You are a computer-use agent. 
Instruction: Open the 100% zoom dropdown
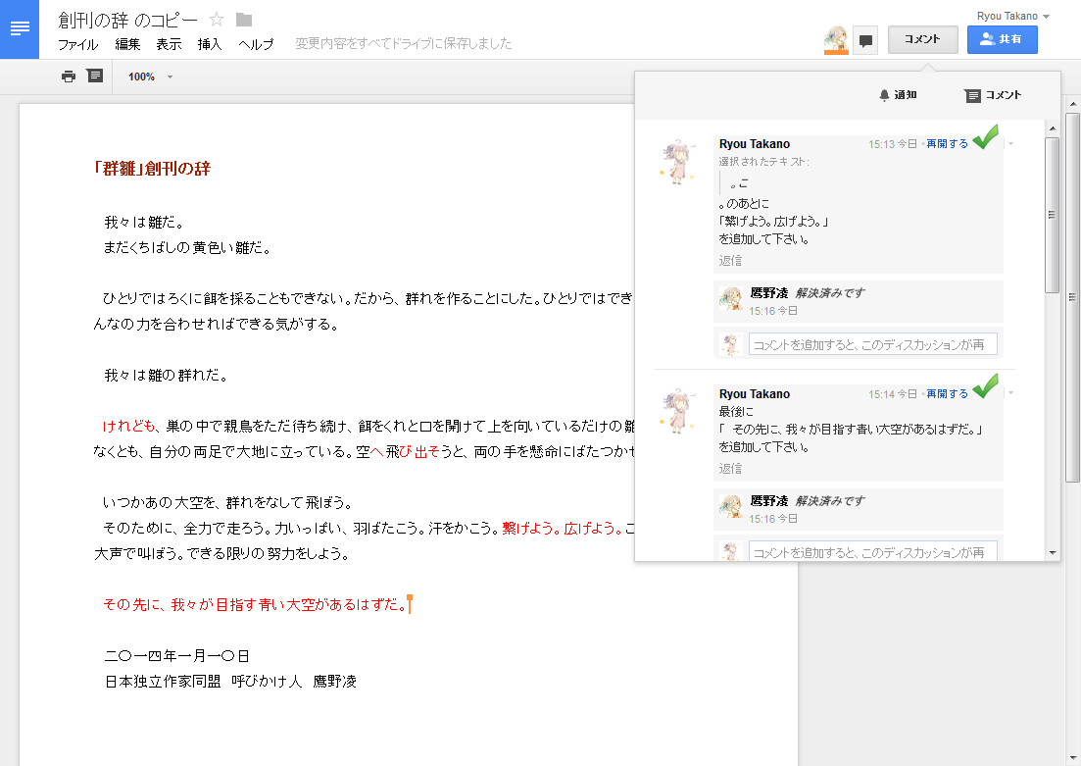tap(150, 77)
